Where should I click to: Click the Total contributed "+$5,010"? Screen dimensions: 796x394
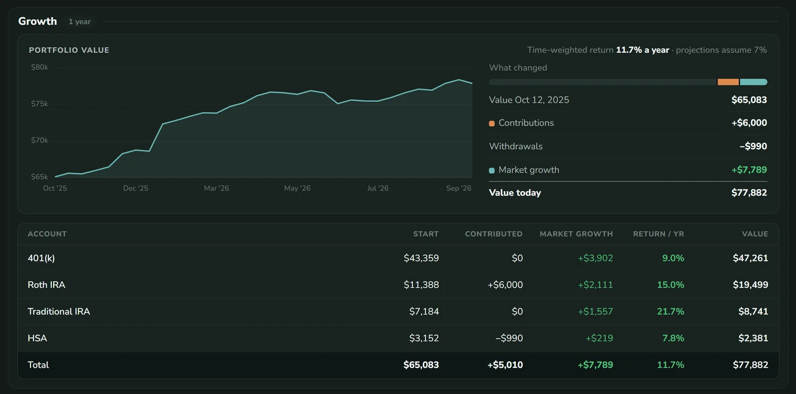505,365
